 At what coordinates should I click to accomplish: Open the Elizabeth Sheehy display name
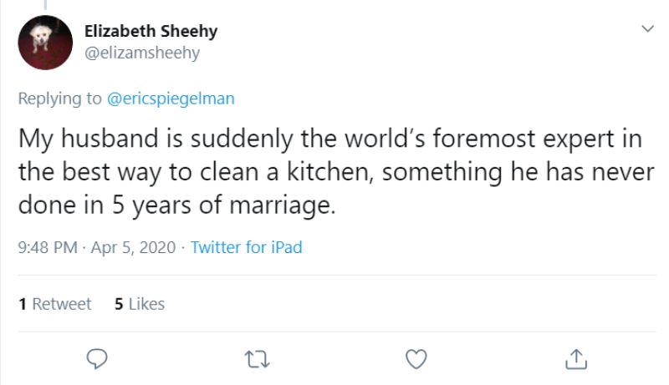click(151, 31)
